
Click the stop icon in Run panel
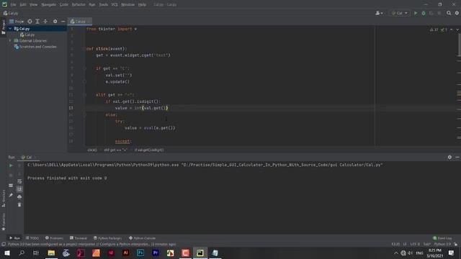(11, 176)
